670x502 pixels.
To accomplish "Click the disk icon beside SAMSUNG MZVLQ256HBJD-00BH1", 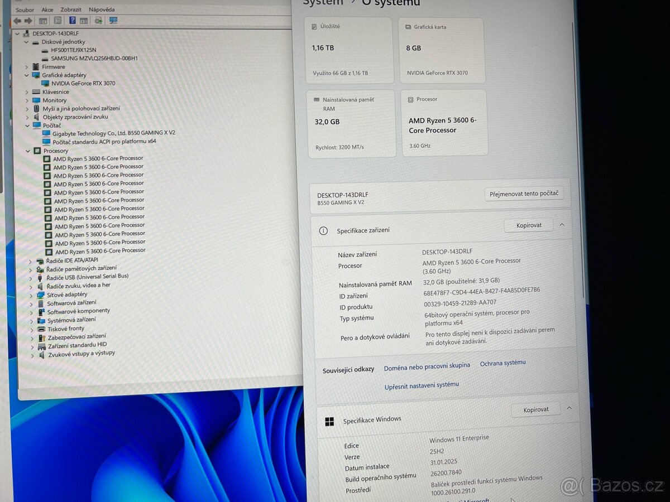I will pyautogui.click(x=45, y=59).
